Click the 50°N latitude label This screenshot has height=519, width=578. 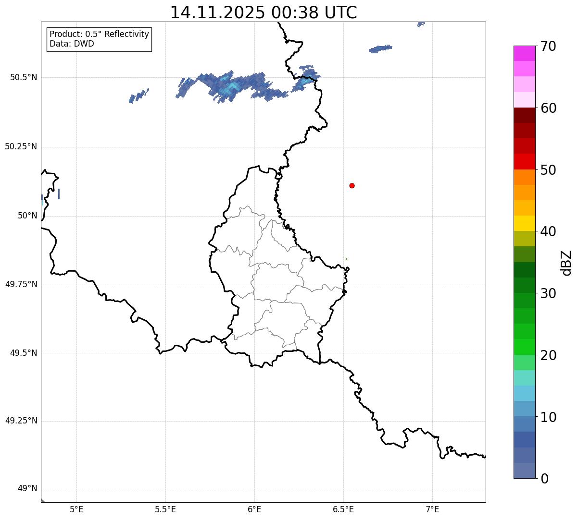tap(27, 216)
